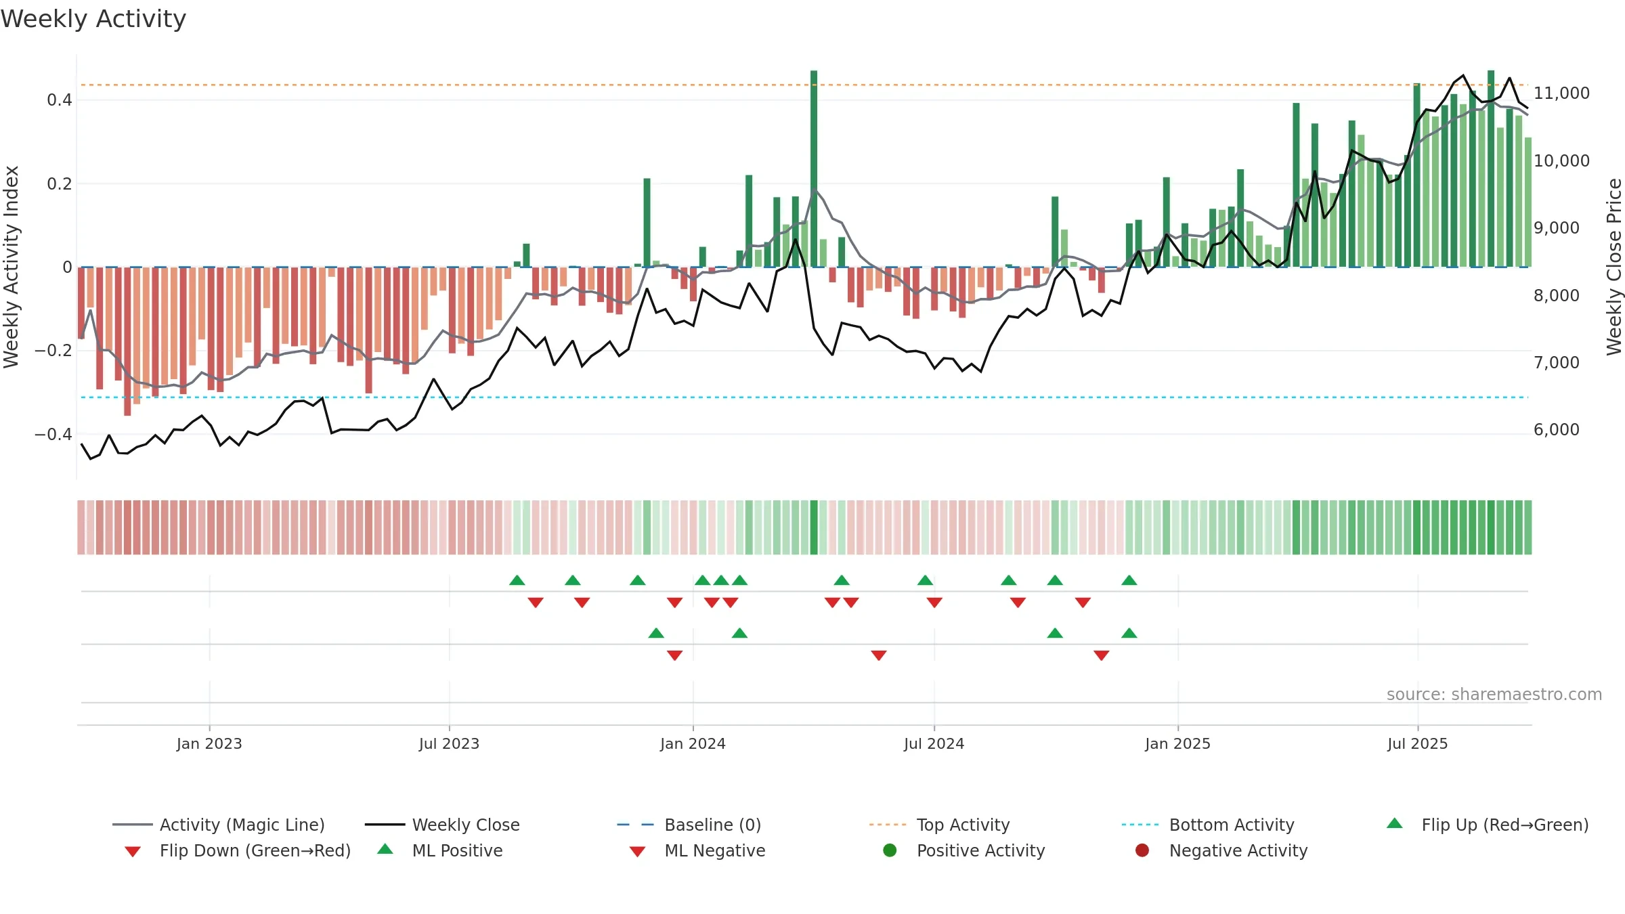
Task: Click the Weekly Activity chart title
Action: tap(93, 19)
